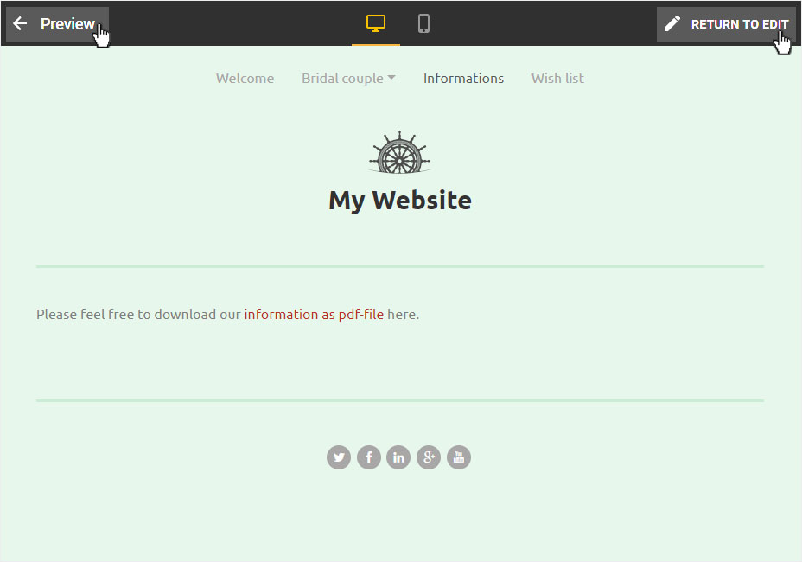Click the Preview label in top bar
The image size is (802, 562).
point(67,24)
